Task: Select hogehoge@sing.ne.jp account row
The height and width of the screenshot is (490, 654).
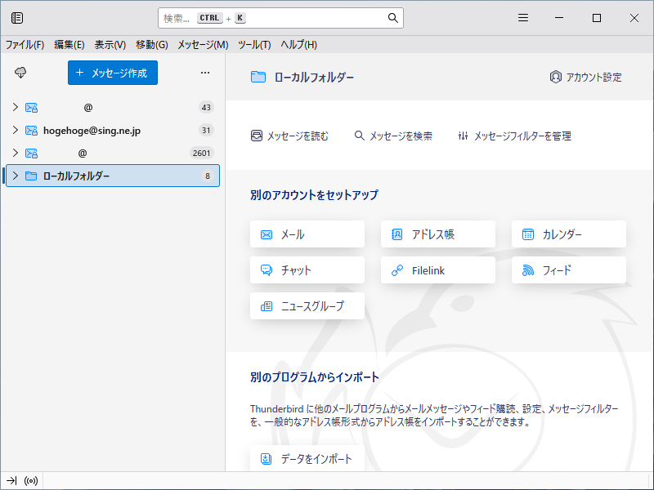Action: [x=113, y=131]
